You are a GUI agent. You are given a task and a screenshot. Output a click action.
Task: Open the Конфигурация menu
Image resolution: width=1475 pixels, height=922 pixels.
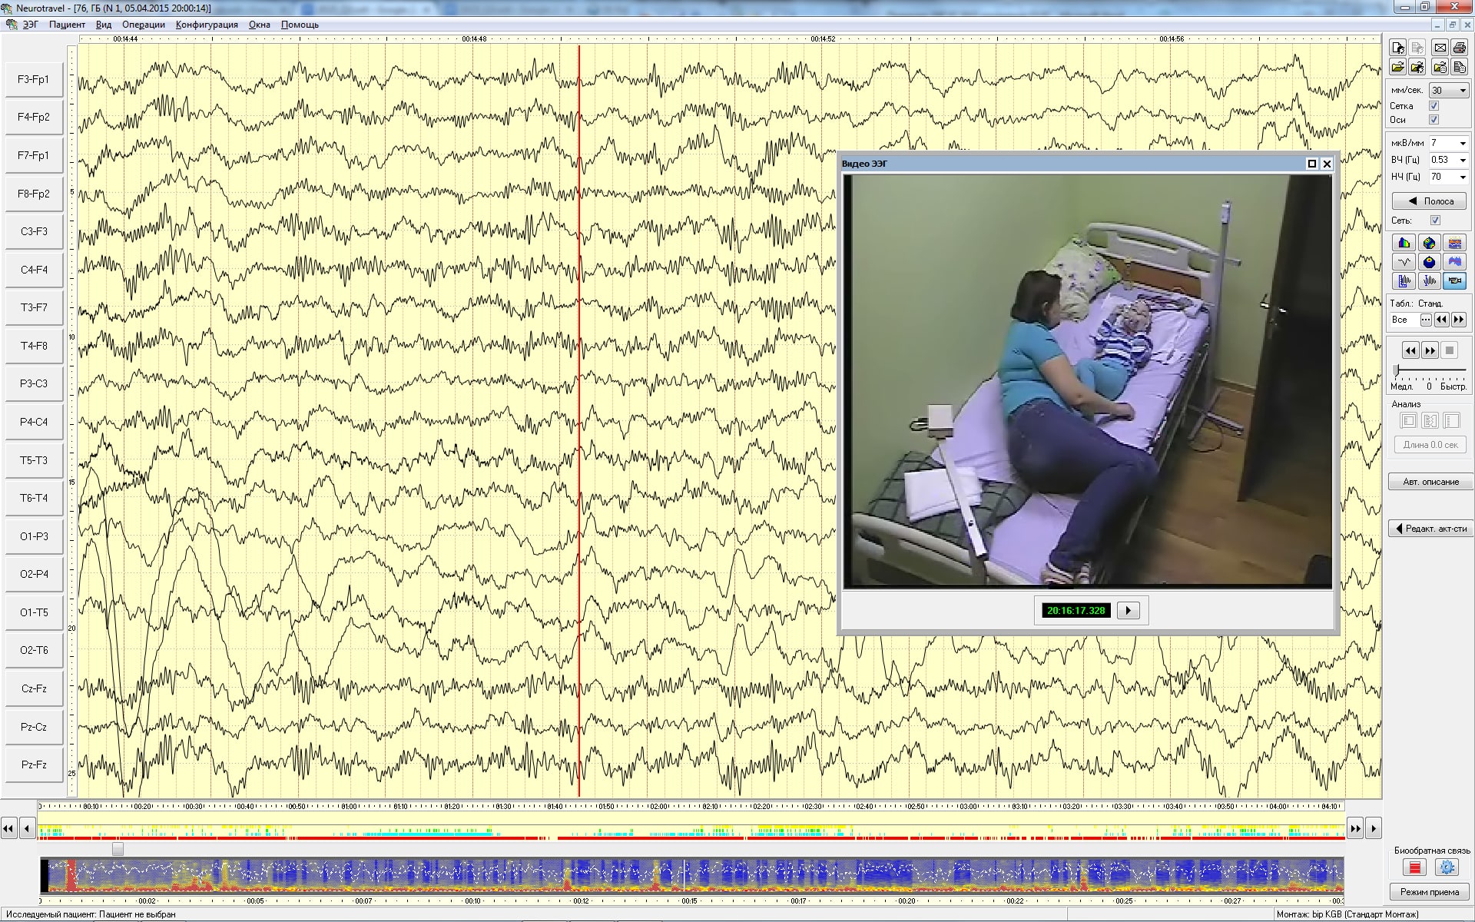click(x=207, y=25)
